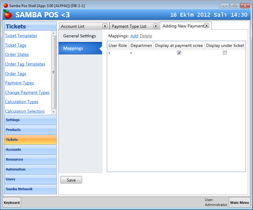Close the Adding New Payment tab
Viewport: 253px width, 210px height.
pyautogui.click(x=207, y=26)
